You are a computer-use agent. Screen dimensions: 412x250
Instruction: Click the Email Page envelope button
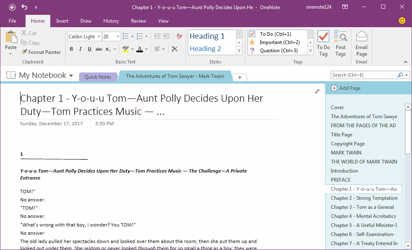coord(362,44)
